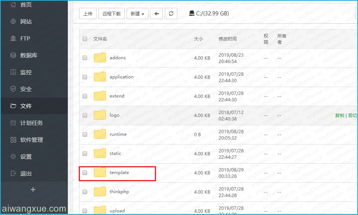Click the template folder icon

click(100, 172)
